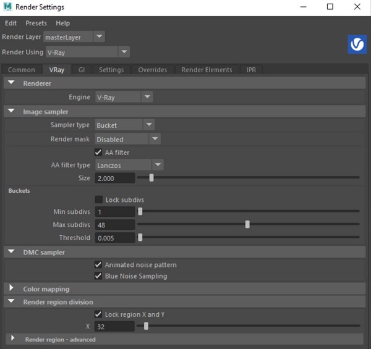Expand Render region - advanced section
Image resolution: width=371 pixels, height=349 pixels.
11,339
